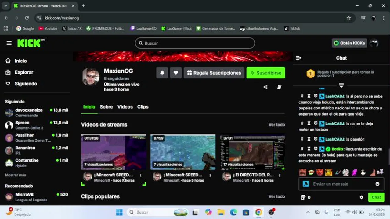Open new browser tab
Viewport: 390px width, 219px height.
[x=83, y=6]
